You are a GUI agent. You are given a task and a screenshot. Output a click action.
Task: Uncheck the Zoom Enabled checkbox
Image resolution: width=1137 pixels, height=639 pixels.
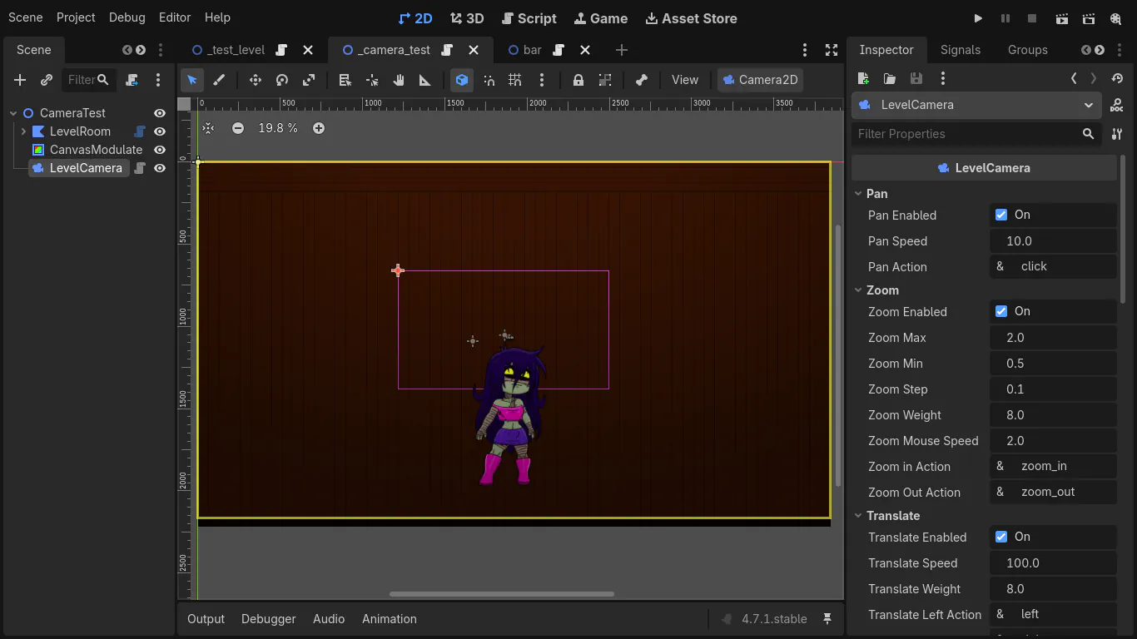[1001, 311]
